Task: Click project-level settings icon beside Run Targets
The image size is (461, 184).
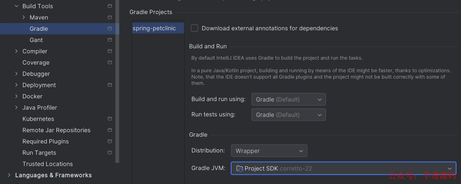Action: click(x=110, y=152)
